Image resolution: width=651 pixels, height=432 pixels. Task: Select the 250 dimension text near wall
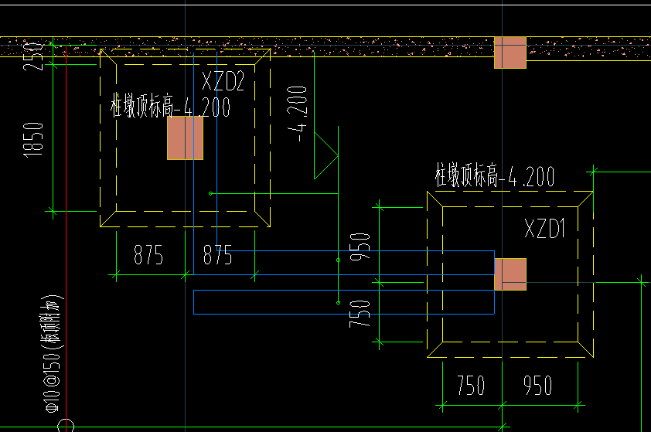[x=33, y=56]
